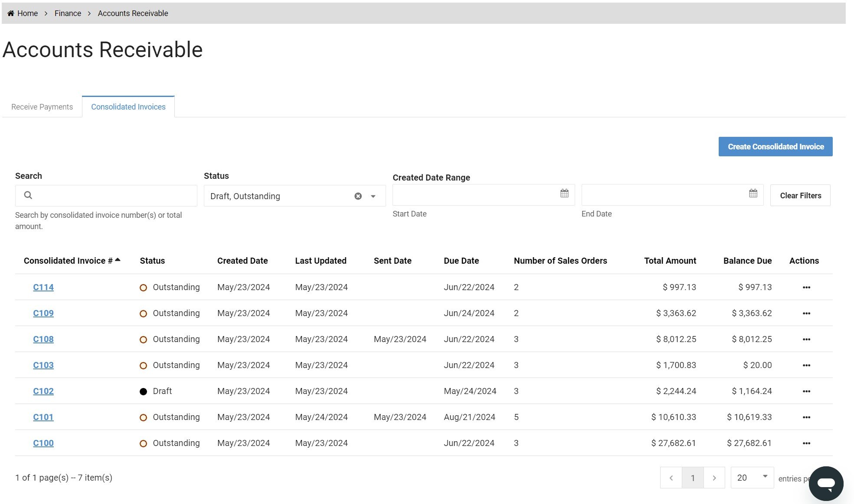Sort by Due Date column header
This screenshot has width=854, height=504.
tap(461, 261)
